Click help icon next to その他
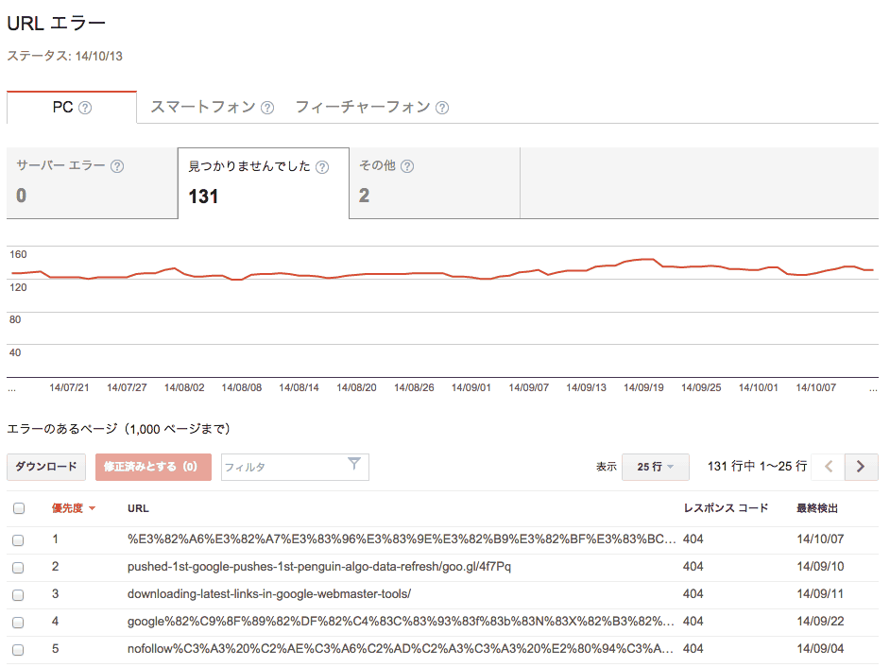 [x=407, y=166]
